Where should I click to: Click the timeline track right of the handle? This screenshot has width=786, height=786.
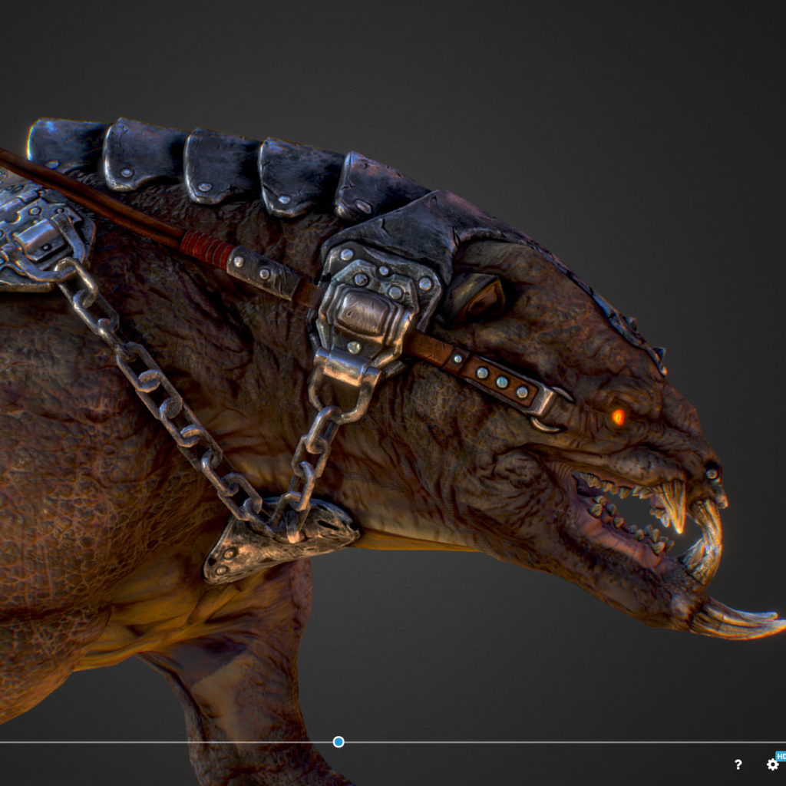pos(537,741)
